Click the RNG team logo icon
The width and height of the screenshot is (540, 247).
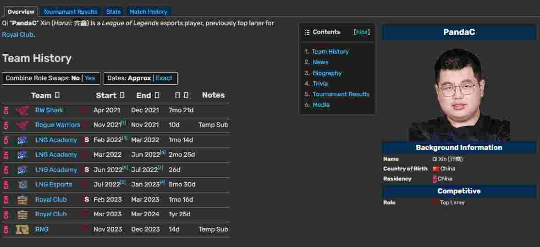[22, 229]
